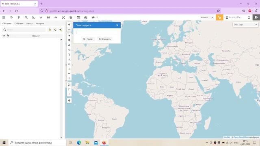
Task: Click the Поиск search button in dialog
Action: click(x=88, y=39)
